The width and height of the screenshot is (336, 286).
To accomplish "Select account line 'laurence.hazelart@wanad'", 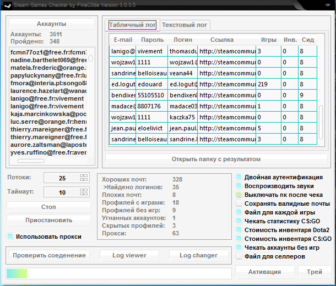I will click(x=48, y=91).
